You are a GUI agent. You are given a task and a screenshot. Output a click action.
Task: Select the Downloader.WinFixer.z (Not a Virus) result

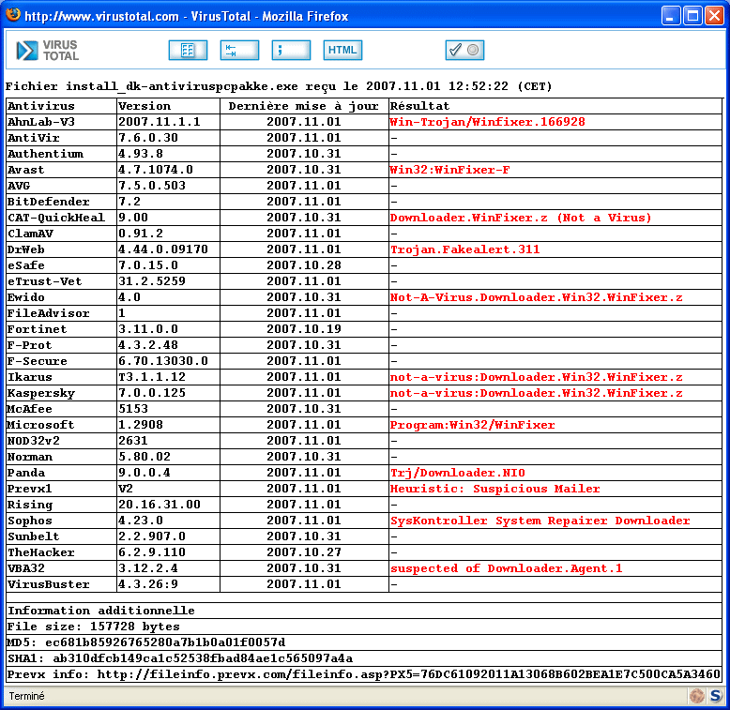521,218
